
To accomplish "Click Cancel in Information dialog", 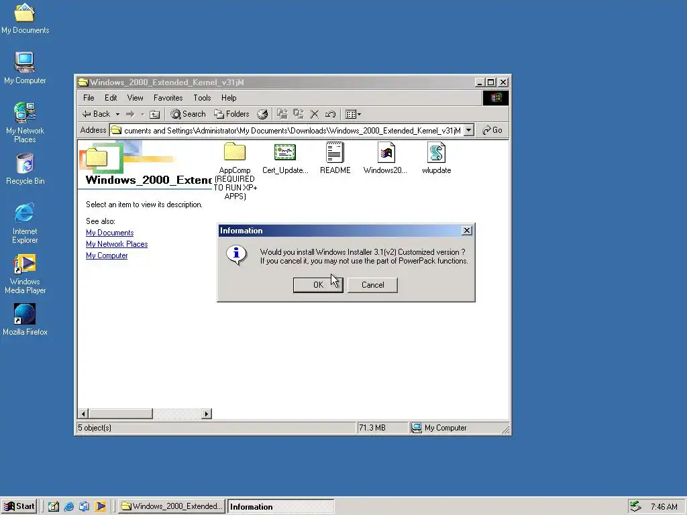I will (x=372, y=284).
